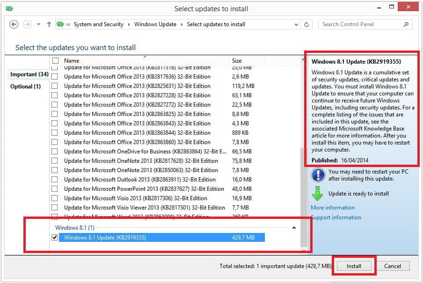Check Office 2013 KB2817636 update
Viewport: 423px width, 283px height.
pyautogui.click(x=54, y=77)
